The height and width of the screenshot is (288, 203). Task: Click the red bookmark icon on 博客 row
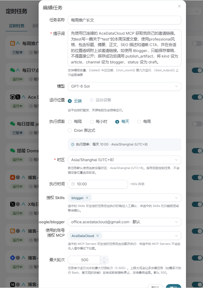point(12,178)
